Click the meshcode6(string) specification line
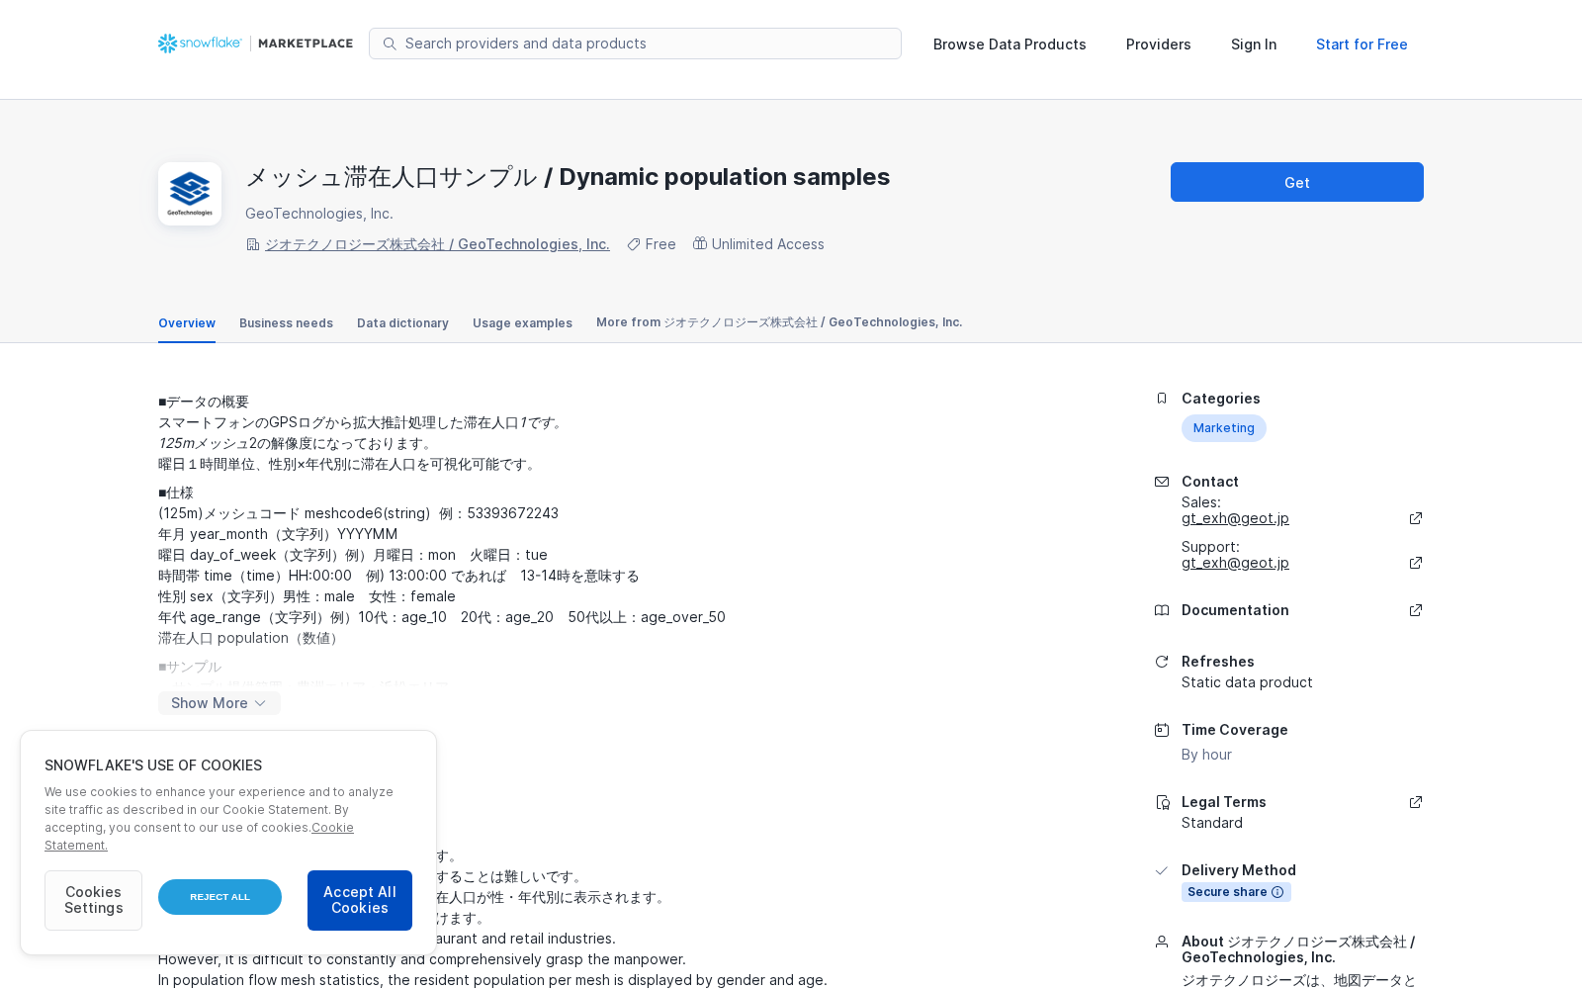 pyautogui.click(x=358, y=513)
